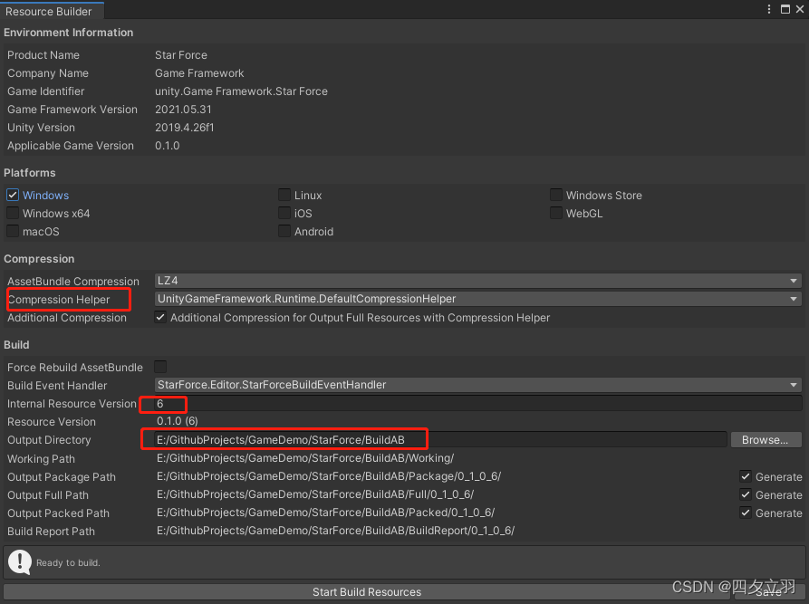Click the Ready to build status icon
The width and height of the screenshot is (809, 604).
(20, 562)
